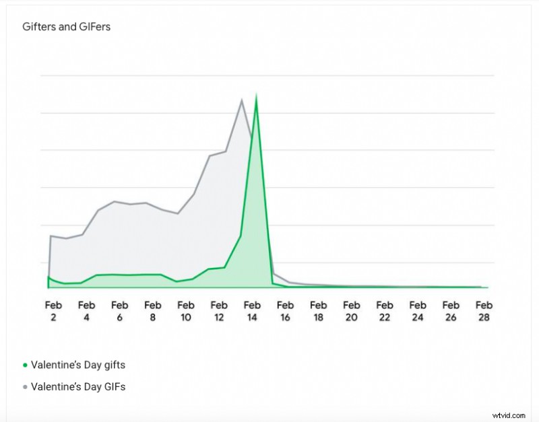
Task: Click the Gifters and GIFers chart title
Action: tap(66, 28)
